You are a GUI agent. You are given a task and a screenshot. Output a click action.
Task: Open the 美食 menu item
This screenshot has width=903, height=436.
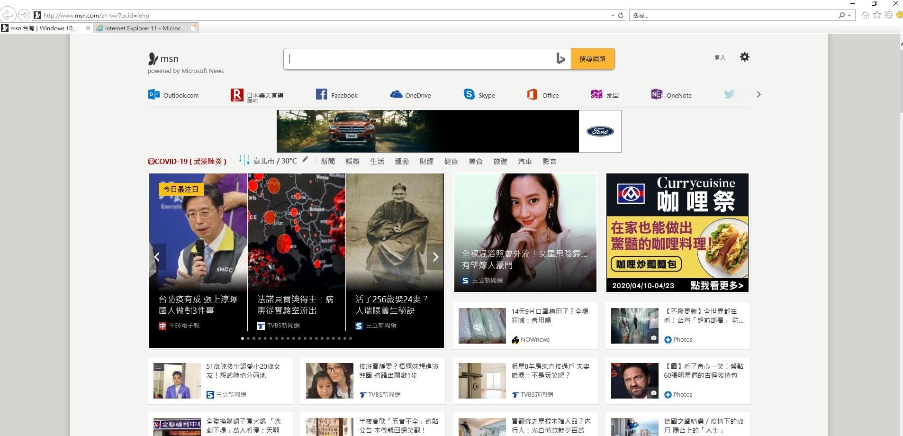tap(476, 161)
